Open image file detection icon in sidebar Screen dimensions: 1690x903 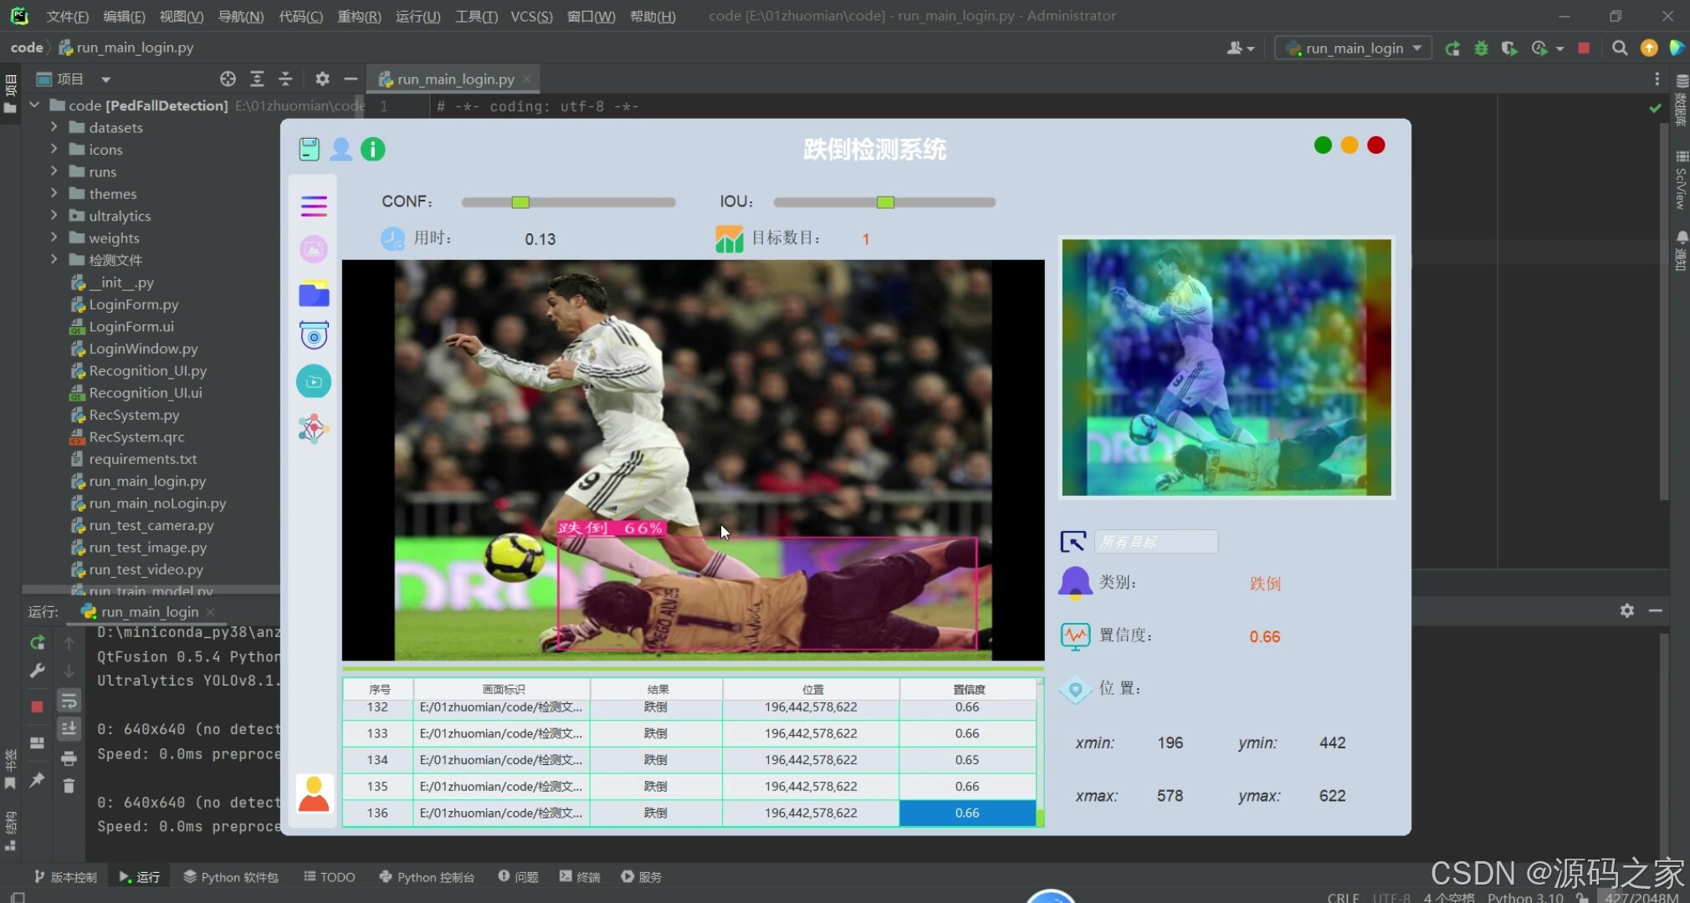(314, 249)
